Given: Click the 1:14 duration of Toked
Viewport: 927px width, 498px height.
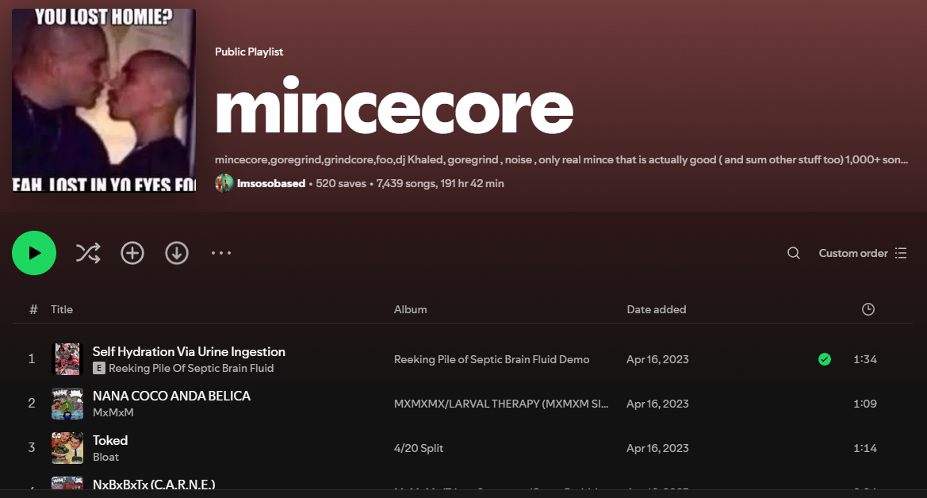Looking at the screenshot, I should coord(865,448).
